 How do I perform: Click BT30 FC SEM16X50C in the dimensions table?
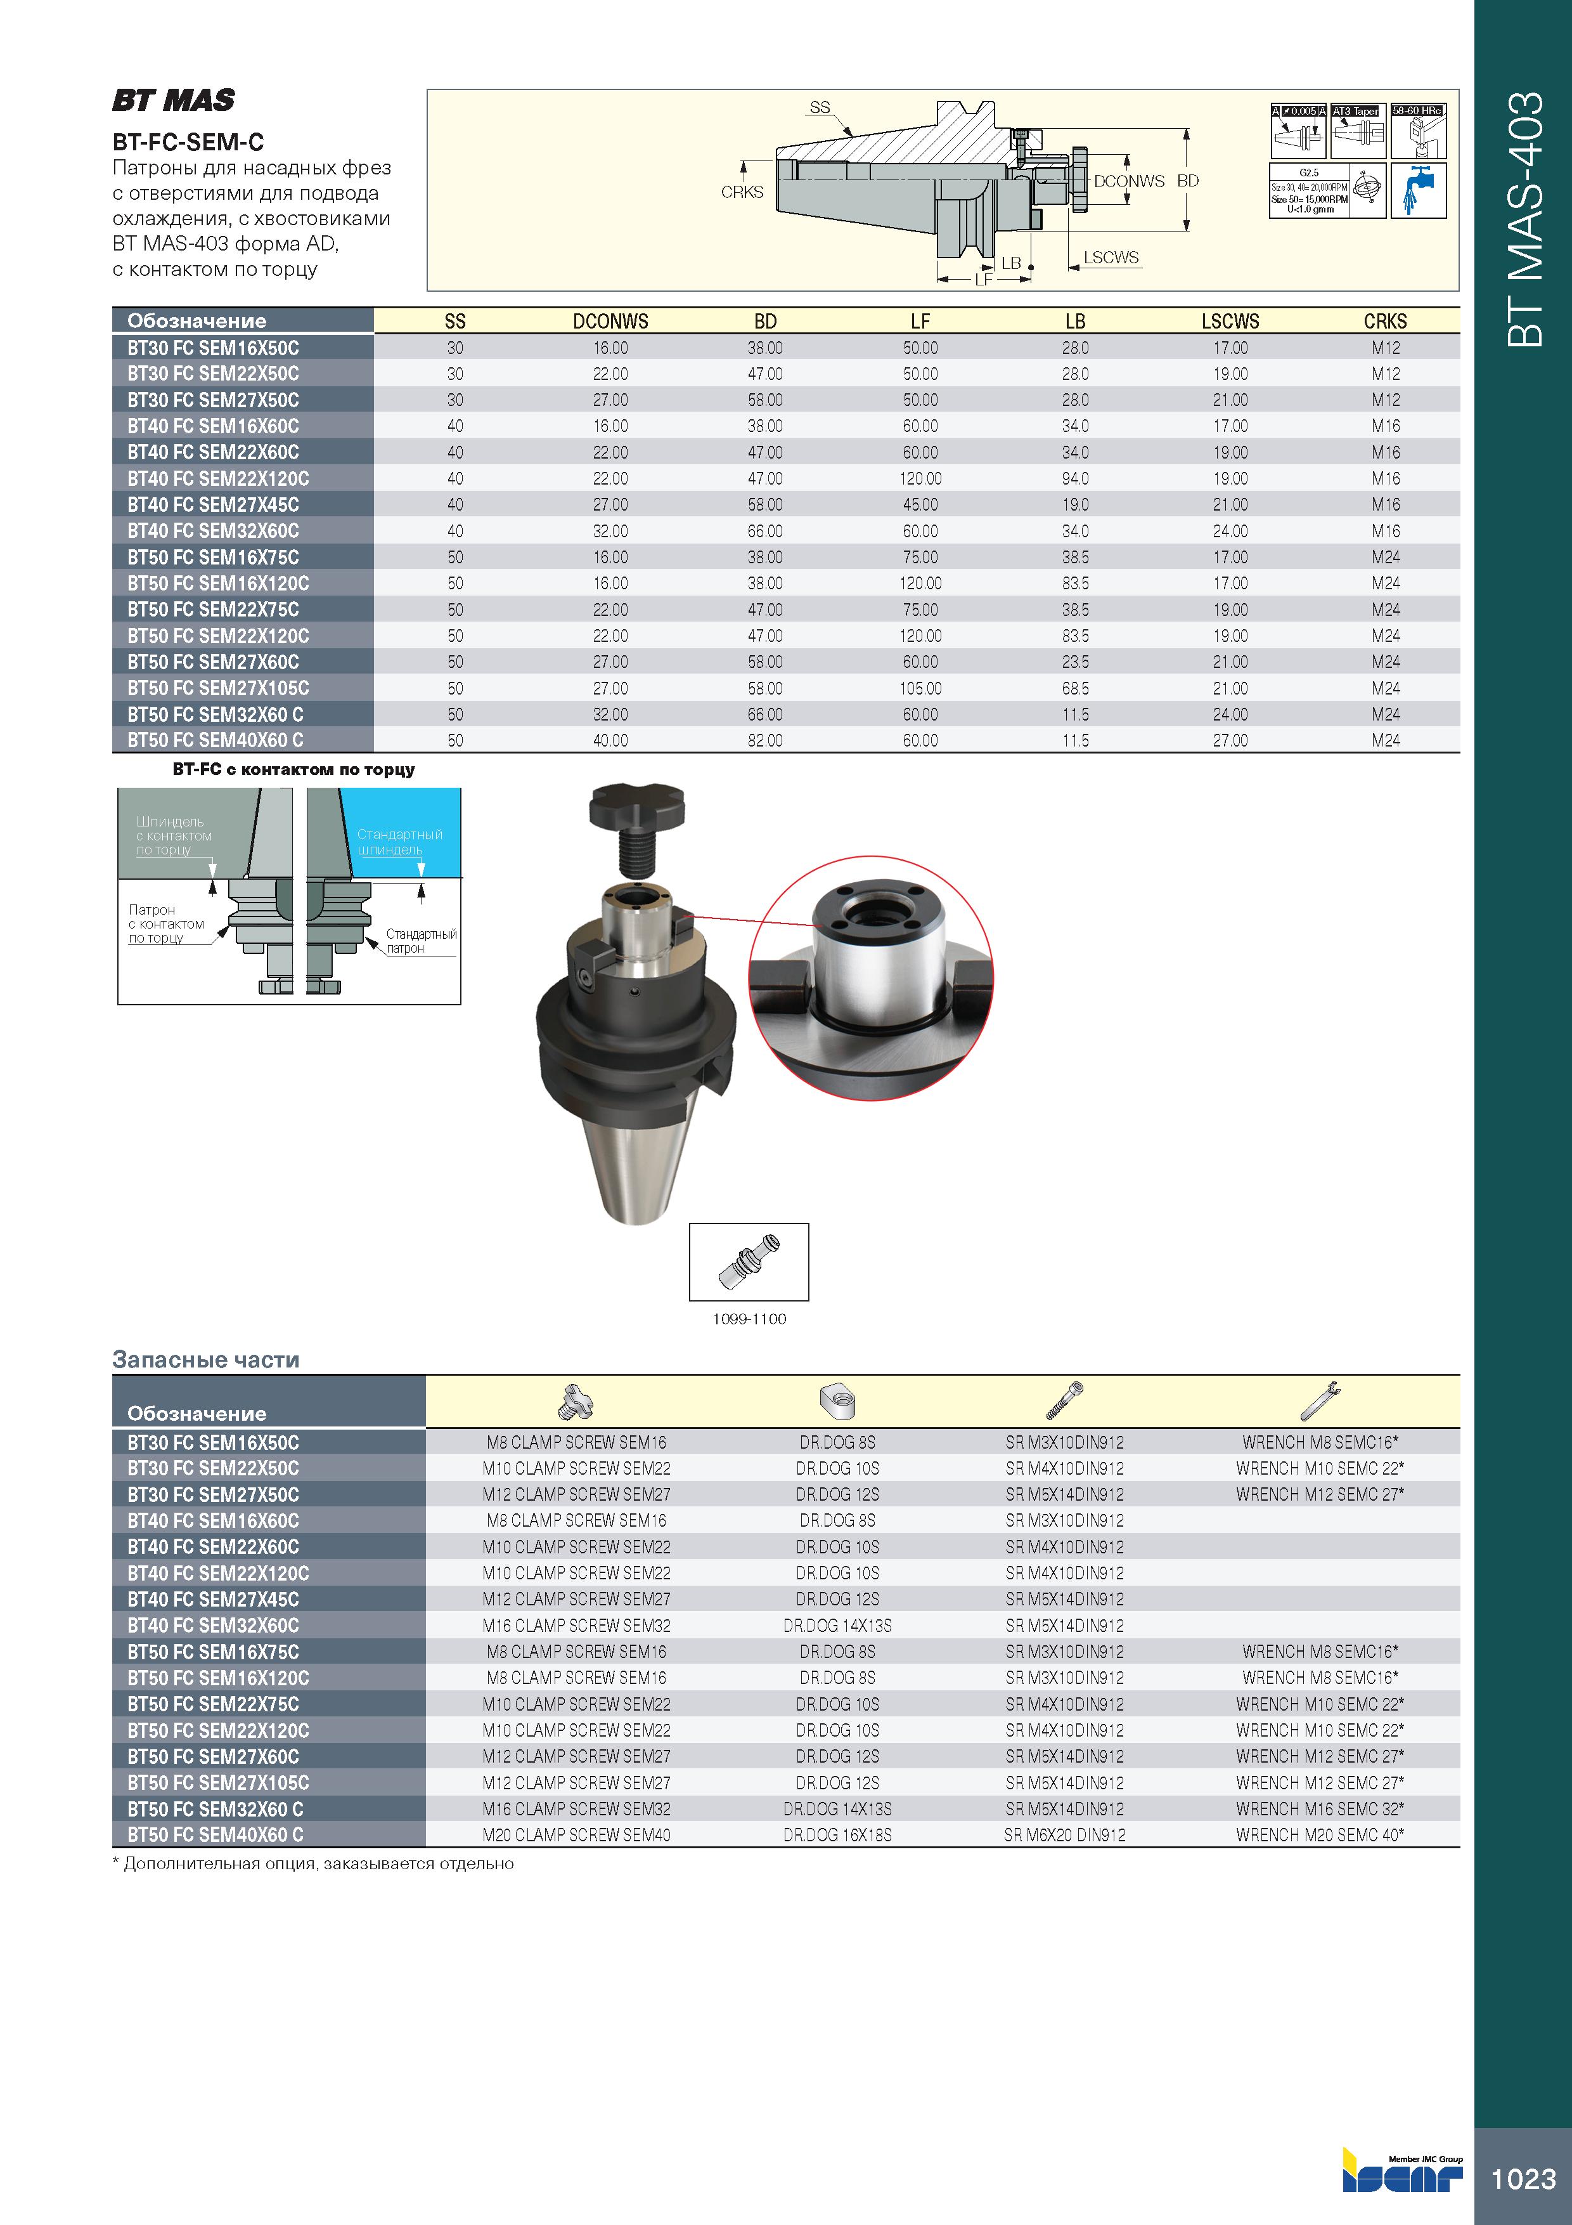coord(213,348)
